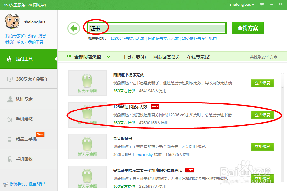The width and height of the screenshot is (287, 191).
Task: Click the megaphone icon near 原装手机 promo
Action: pyautogui.click(x=6, y=184)
